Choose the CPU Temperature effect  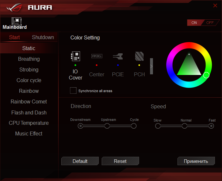tap(29, 123)
